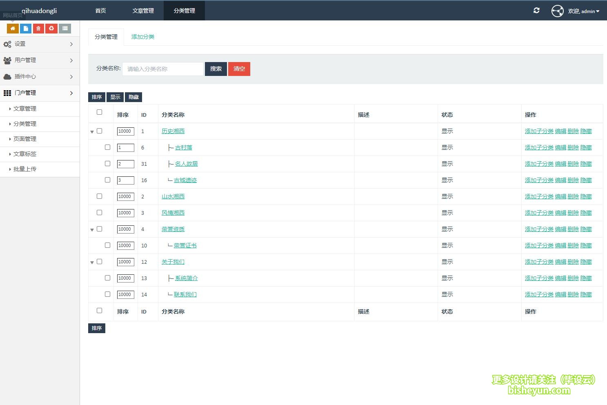This screenshot has width=607, height=405.
Task: Click the admin avatar icon
Action: pyautogui.click(x=557, y=11)
